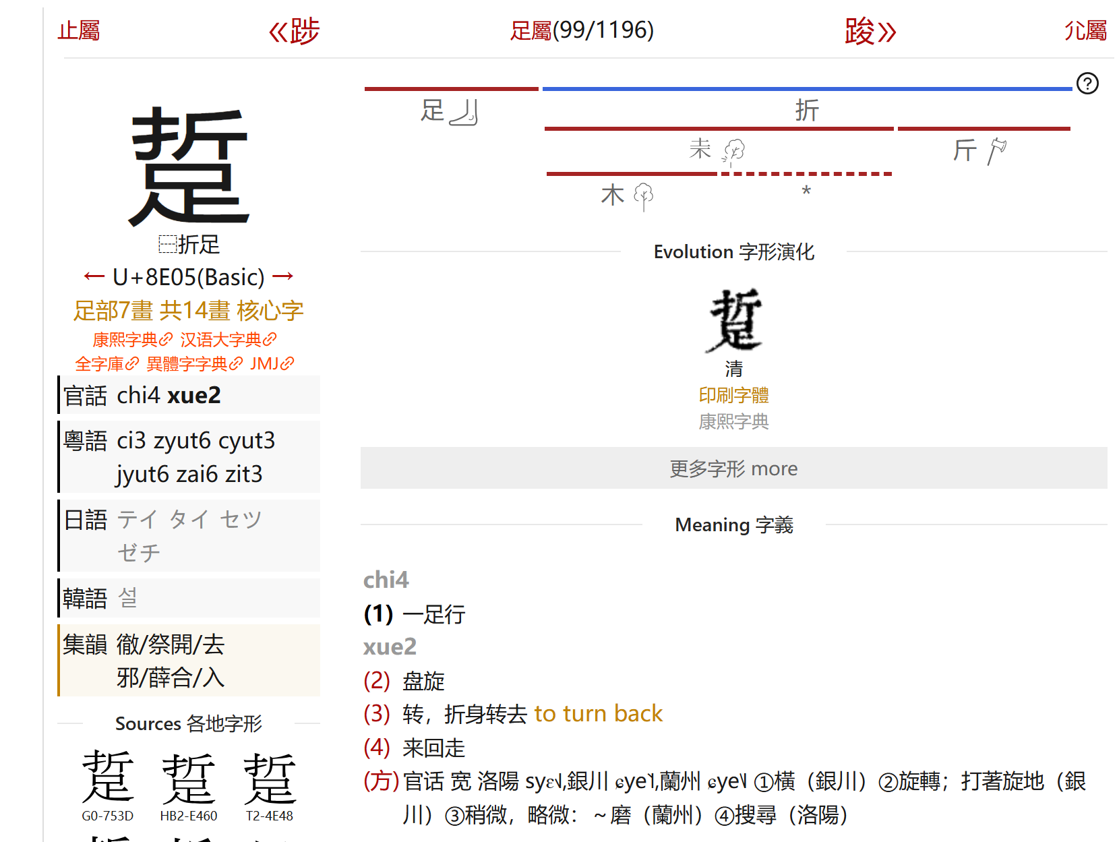Navigate to next character 踆
Viewport: 1119px width, 842px height.
pos(868,31)
